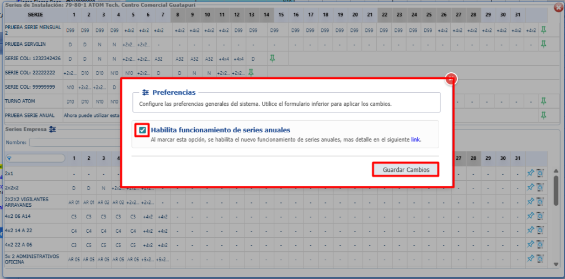Viewport: 565px width, 279px height.
Task: Click the green pin icon for PRUEBA SERIE ANUAL
Action: pos(543,115)
